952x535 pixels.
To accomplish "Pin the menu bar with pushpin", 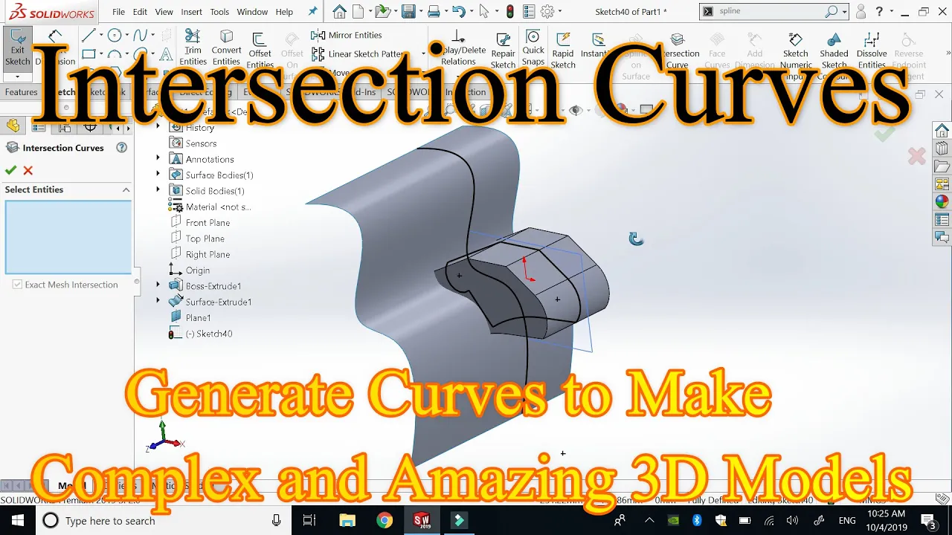I will [x=312, y=11].
